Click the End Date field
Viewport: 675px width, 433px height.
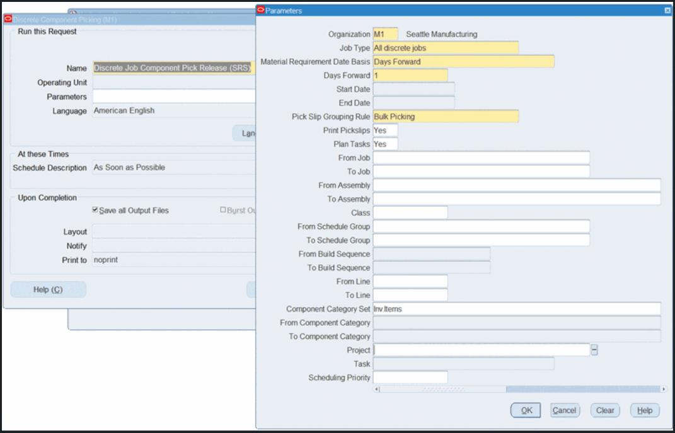click(x=413, y=103)
